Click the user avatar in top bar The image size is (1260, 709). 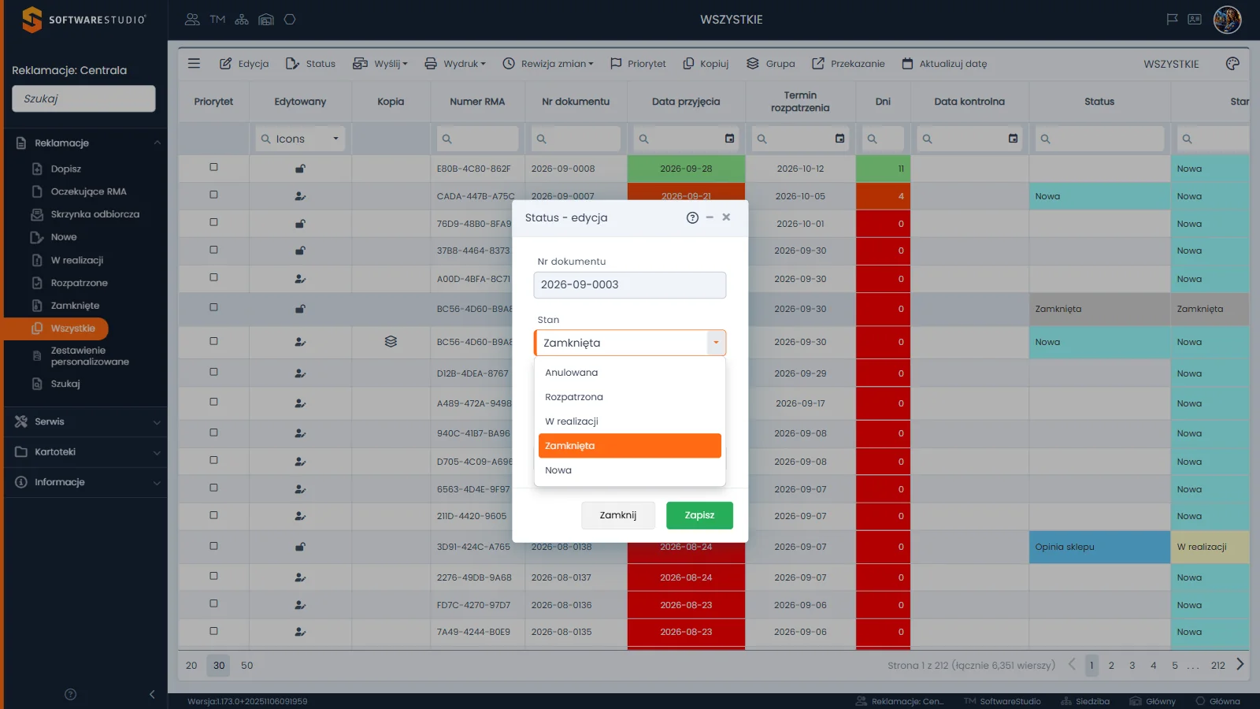tap(1227, 19)
